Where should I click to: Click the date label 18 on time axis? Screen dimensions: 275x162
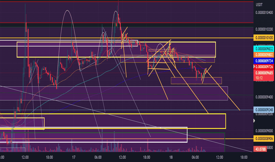[x=171, y=157]
